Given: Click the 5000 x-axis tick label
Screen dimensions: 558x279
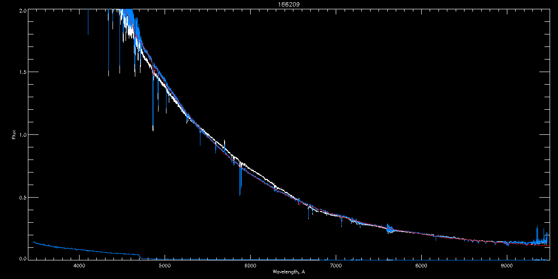Looking at the screenshot, I should (165, 266).
